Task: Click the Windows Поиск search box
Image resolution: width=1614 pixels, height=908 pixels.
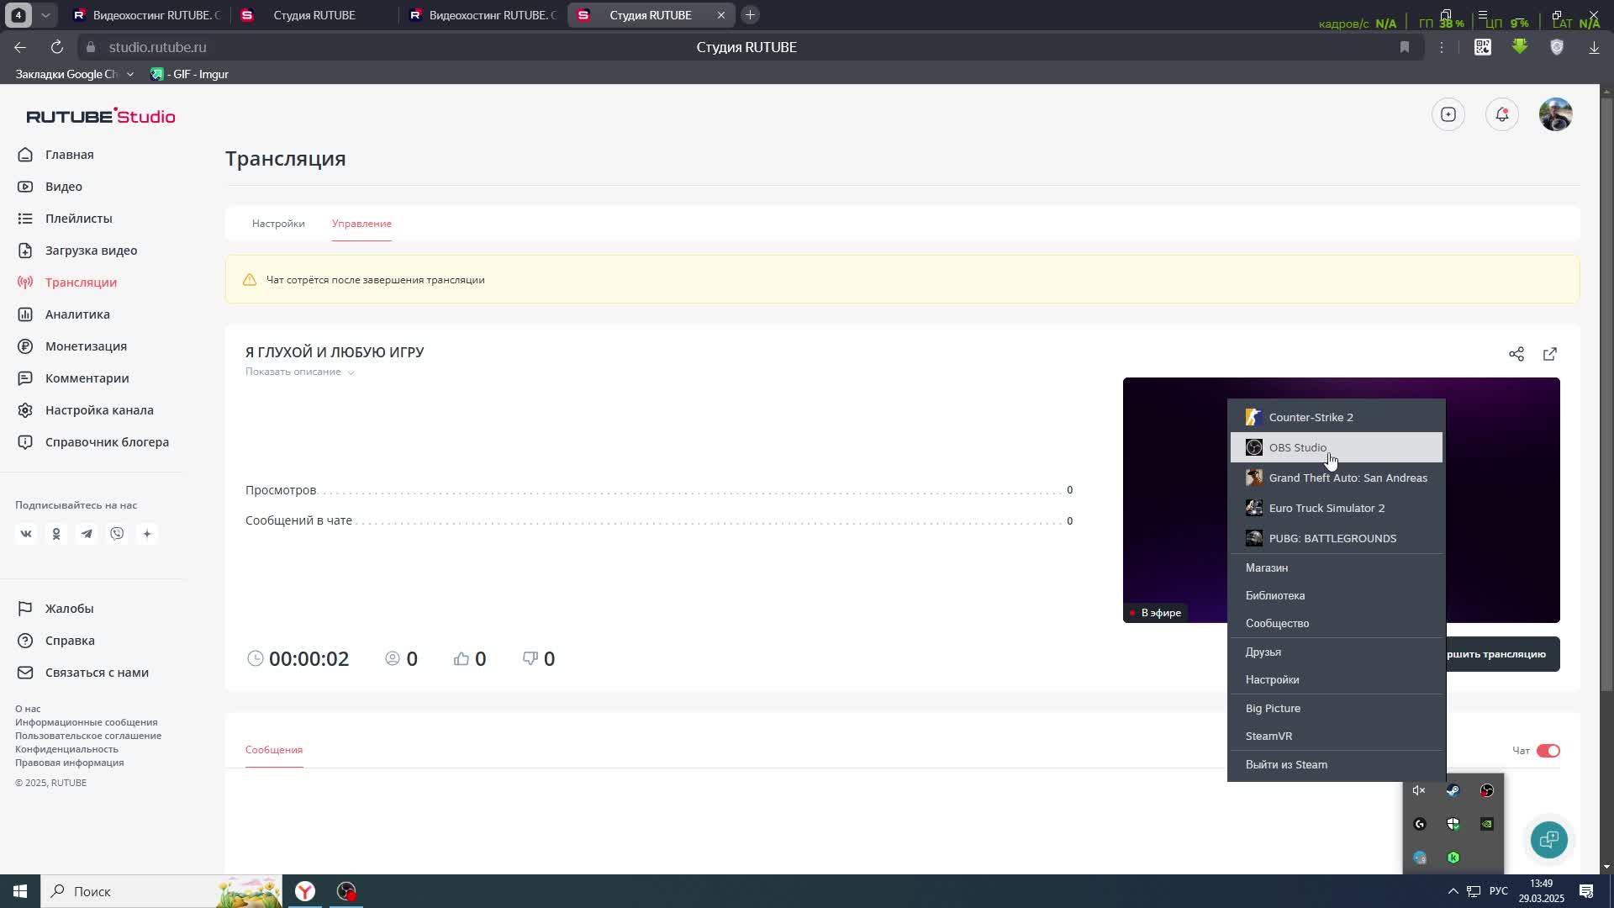Action: (x=161, y=891)
